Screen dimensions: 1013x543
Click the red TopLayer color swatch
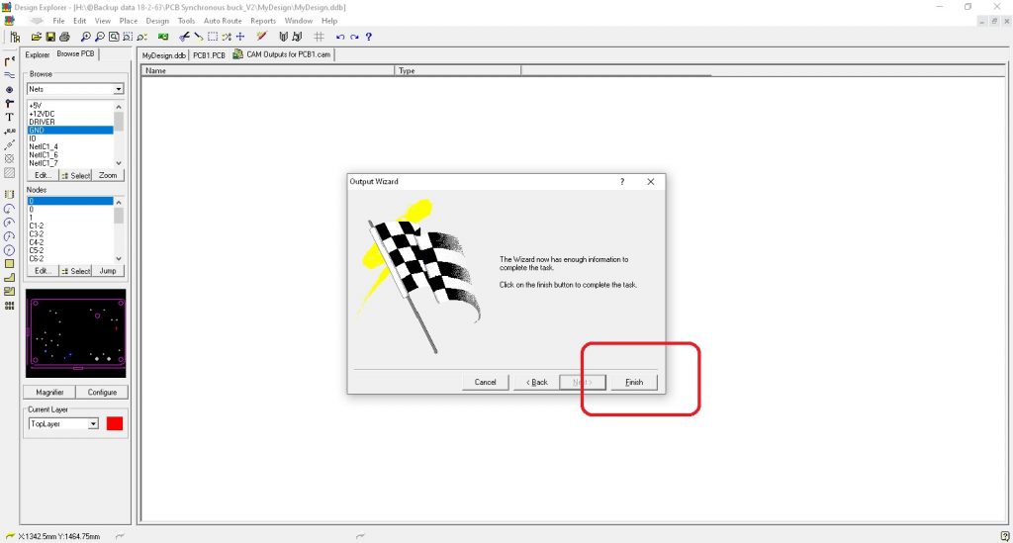coord(115,424)
